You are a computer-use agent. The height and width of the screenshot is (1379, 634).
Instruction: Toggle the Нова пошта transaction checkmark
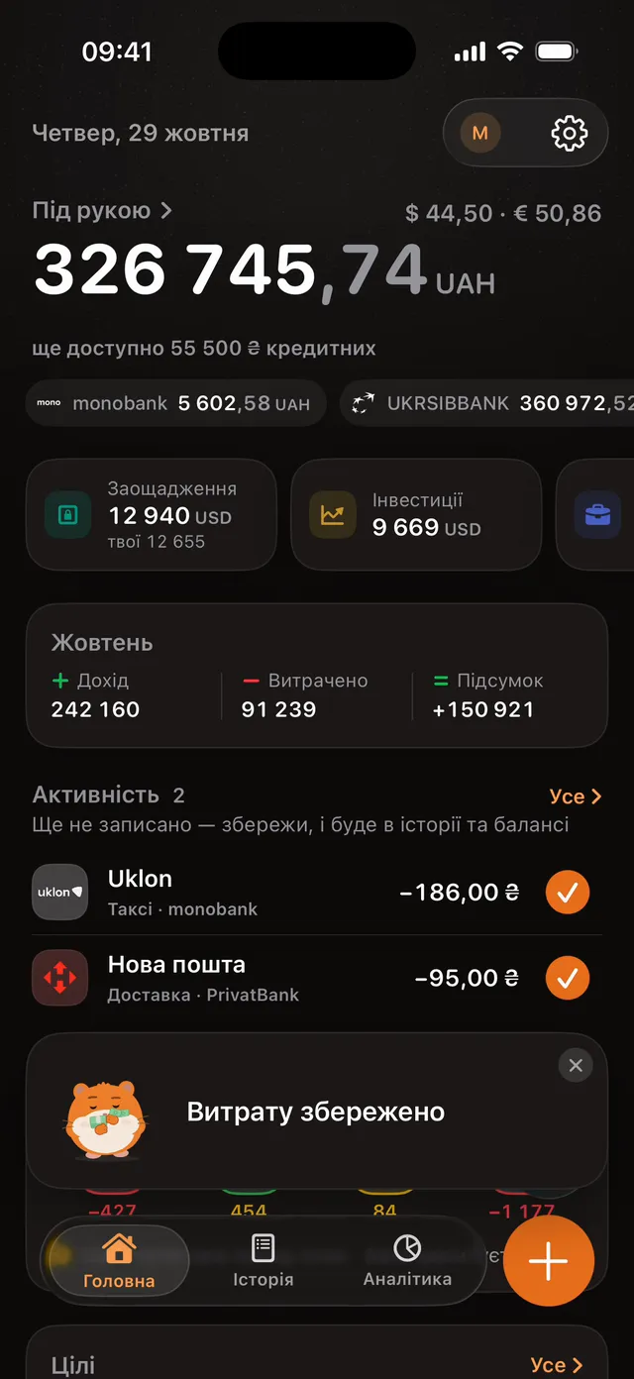click(x=568, y=979)
